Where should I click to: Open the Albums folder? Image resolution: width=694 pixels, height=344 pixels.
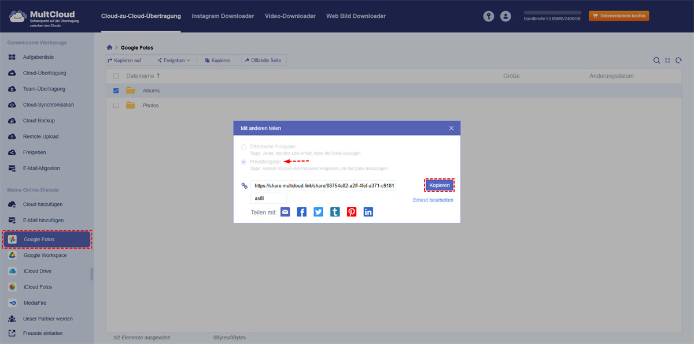point(151,91)
